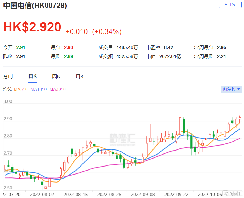Click the 最低 low value 2.89
Screen dimensions: 244x198
pos(68,56)
